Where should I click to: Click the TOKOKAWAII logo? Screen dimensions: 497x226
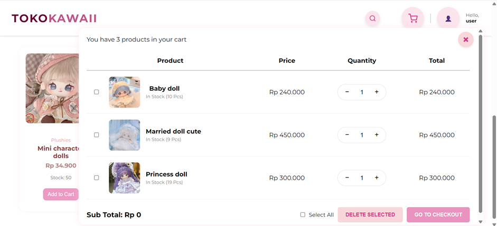pyautogui.click(x=54, y=18)
